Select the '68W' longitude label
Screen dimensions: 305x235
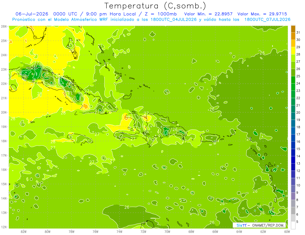pos(191,231)
